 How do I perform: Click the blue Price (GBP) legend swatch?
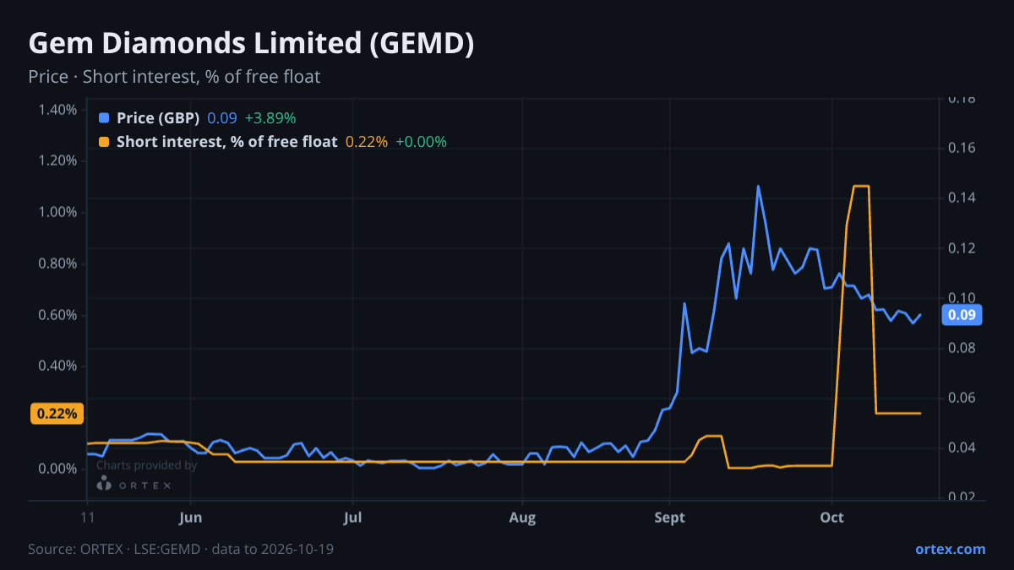(x=104, y=118)
